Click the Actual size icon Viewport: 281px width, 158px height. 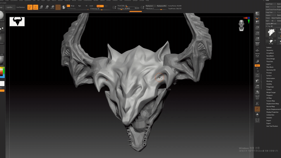pyautogui.click(x=257, y=33)
